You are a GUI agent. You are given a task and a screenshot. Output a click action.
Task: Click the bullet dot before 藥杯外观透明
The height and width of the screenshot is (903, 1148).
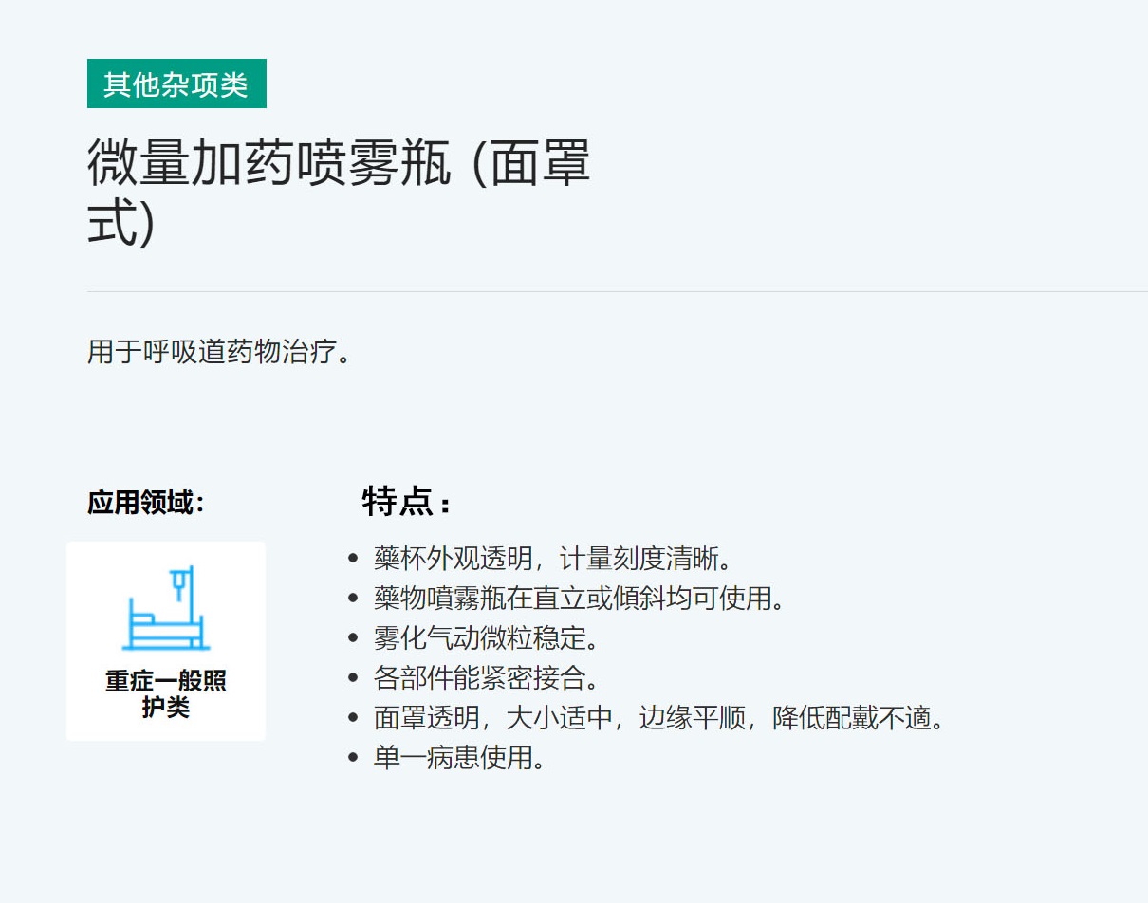click(354, 559)
